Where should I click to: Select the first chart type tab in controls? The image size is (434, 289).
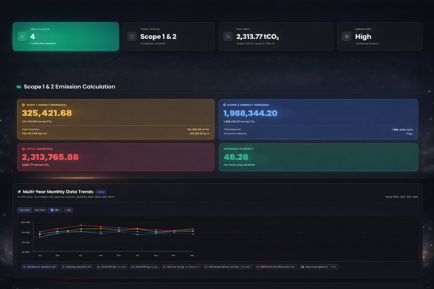click(25, 210)
